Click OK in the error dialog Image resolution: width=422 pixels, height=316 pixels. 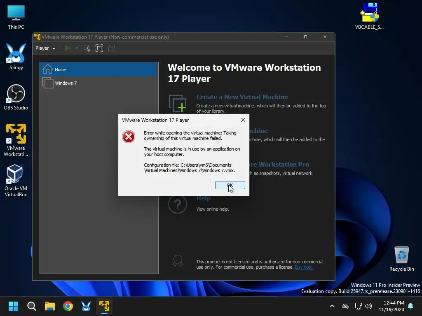[x=230, y=185]
